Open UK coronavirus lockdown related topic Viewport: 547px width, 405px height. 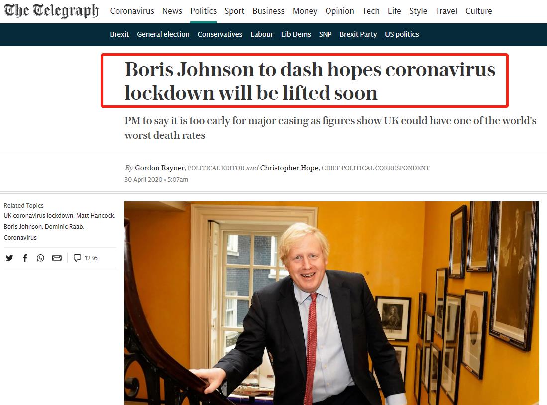39,215
